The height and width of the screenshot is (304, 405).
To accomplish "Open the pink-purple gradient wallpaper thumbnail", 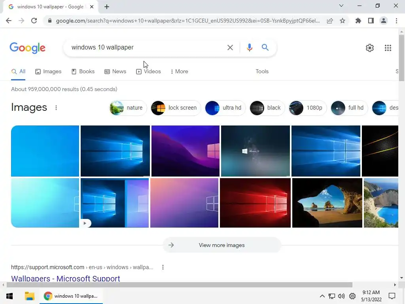I will click(184, 203).
